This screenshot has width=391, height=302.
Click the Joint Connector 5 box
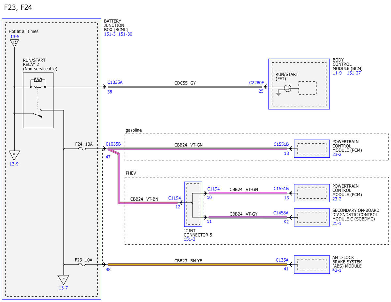pos(193,204)
